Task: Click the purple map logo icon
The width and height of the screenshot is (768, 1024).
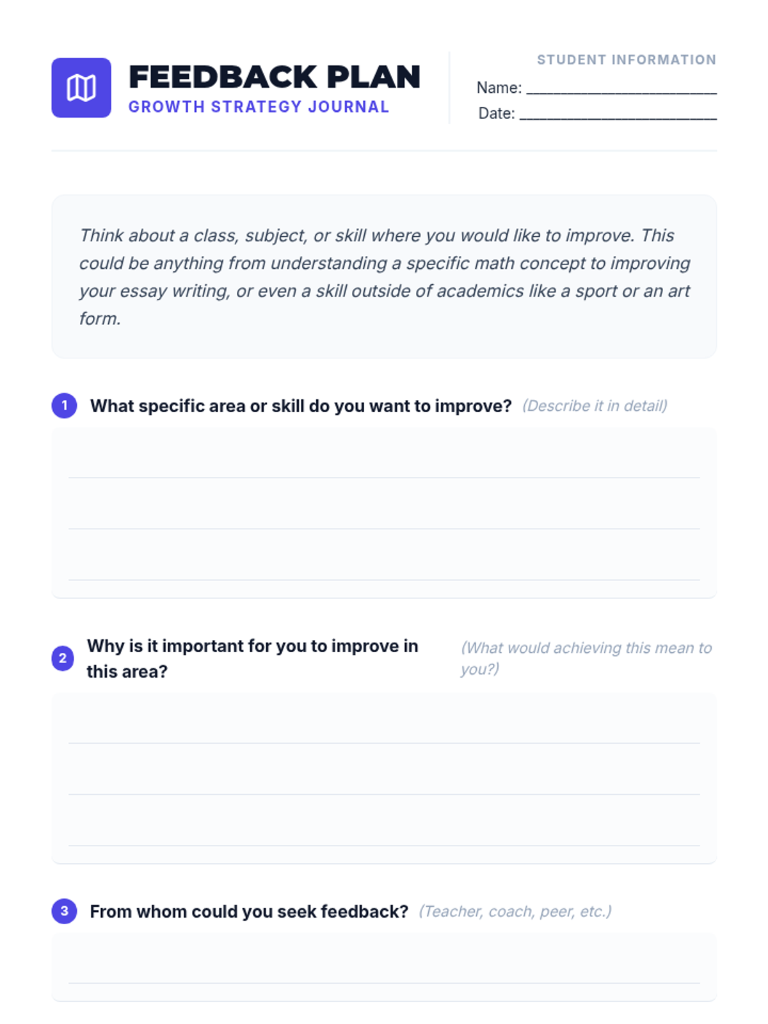Action: [81, 88]
